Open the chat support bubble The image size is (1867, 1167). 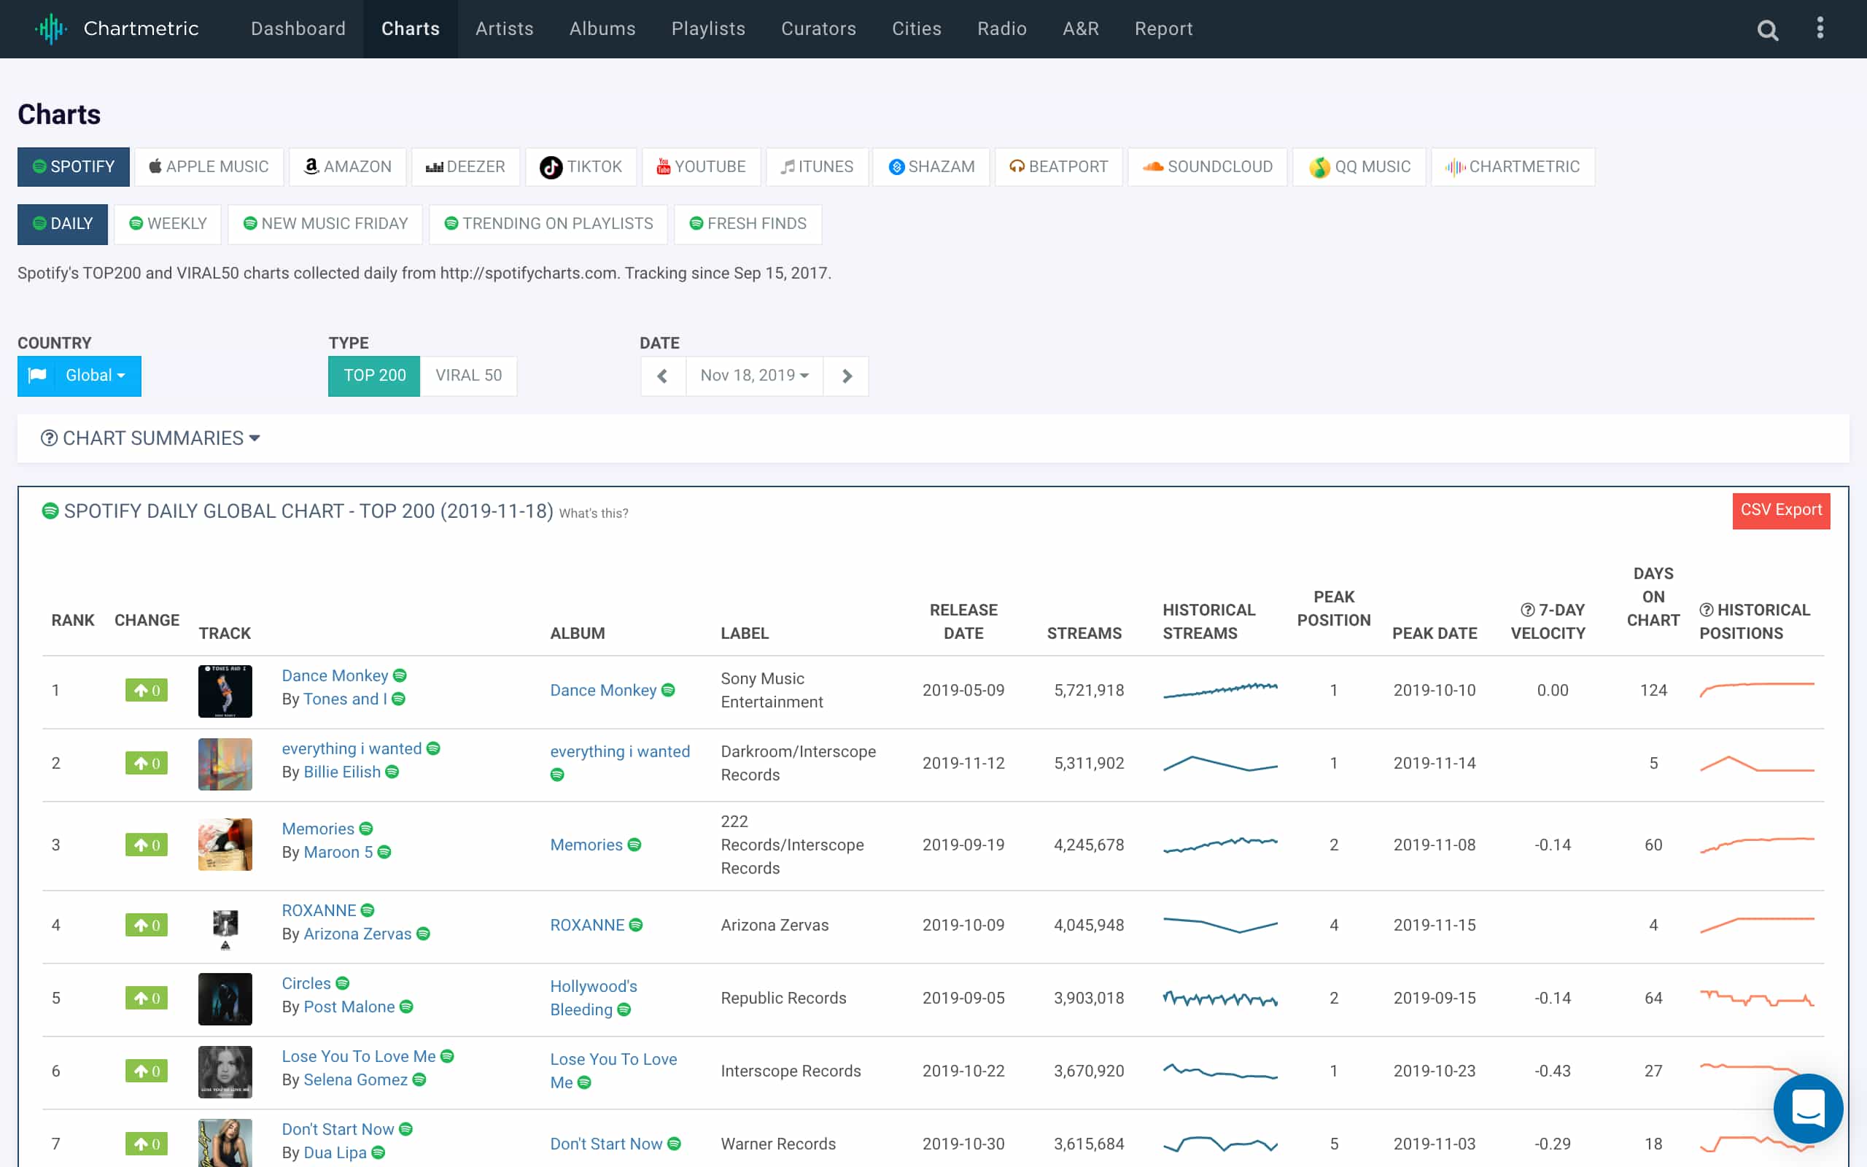[1808, 1108]
